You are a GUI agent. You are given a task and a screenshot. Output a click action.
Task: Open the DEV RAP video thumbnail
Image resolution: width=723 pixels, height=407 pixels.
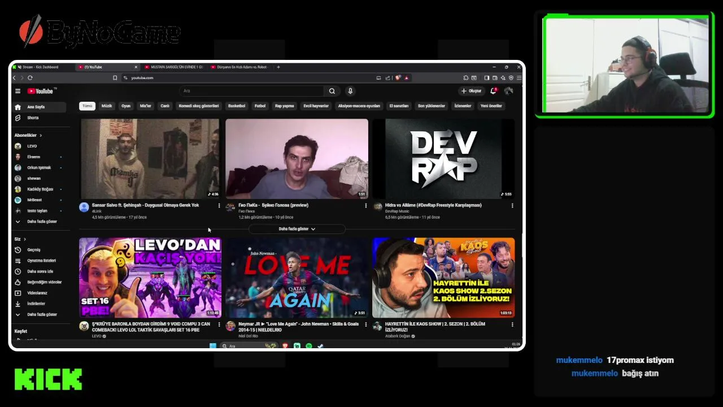click(443, 159)
